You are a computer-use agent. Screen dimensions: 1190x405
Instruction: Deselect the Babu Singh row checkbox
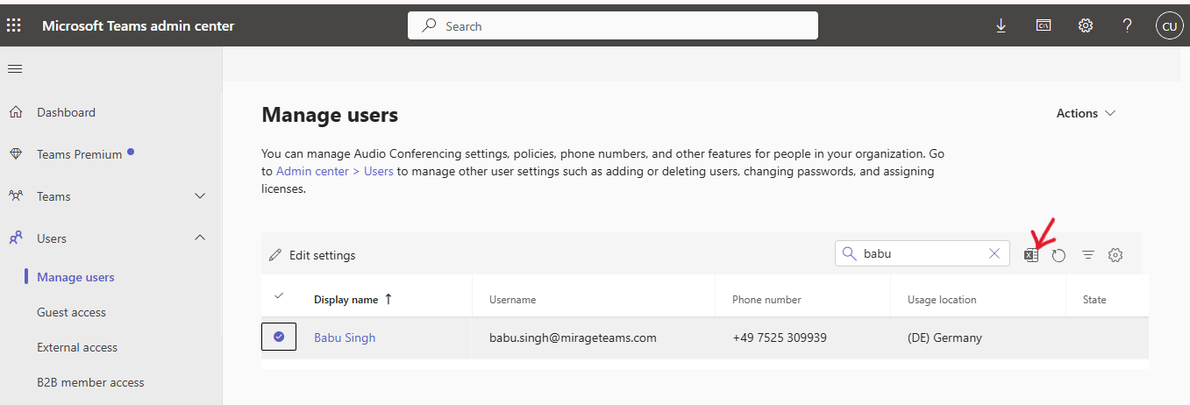[x=279, y=337]
